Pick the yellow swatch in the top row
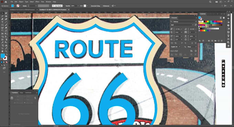 208,21
